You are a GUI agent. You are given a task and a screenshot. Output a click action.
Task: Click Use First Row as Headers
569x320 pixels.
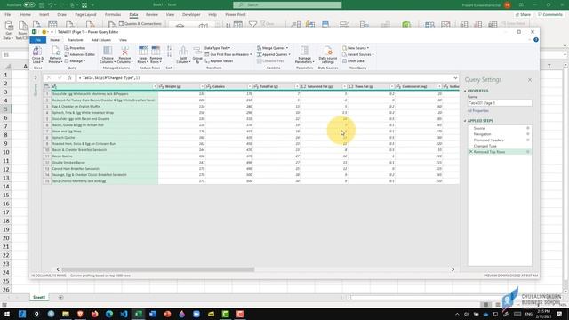point(228,54)
